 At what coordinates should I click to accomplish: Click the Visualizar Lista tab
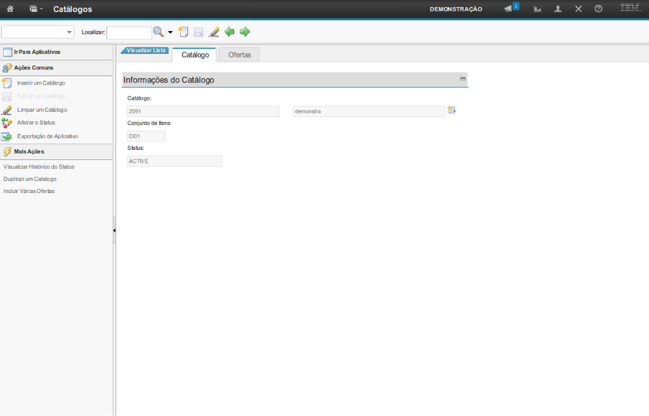click(x=145, y=50)
